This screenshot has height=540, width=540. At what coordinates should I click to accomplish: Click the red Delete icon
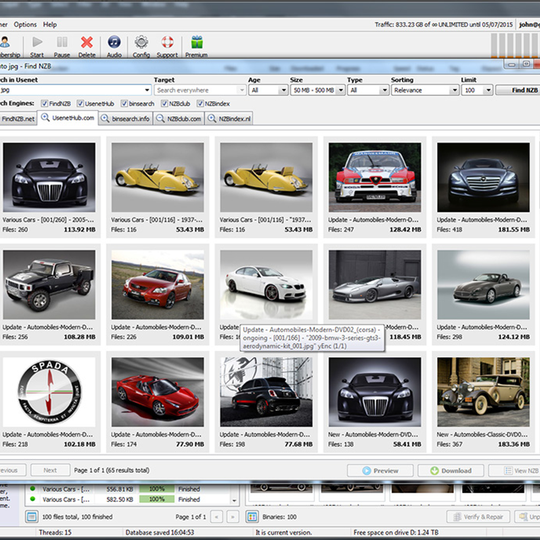coord(87,43)
